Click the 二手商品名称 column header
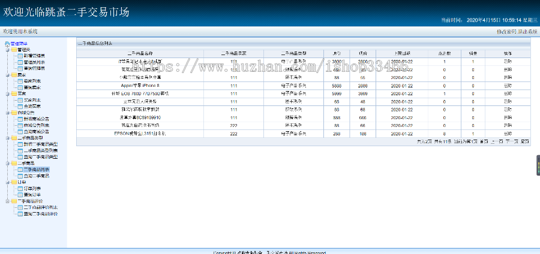This screenshot has width=540, height=254. (x=140, y=54)
